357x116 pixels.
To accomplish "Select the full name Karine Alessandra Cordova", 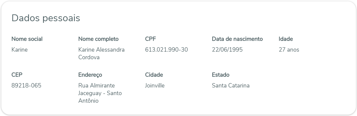I will click(x=101, y=54).
